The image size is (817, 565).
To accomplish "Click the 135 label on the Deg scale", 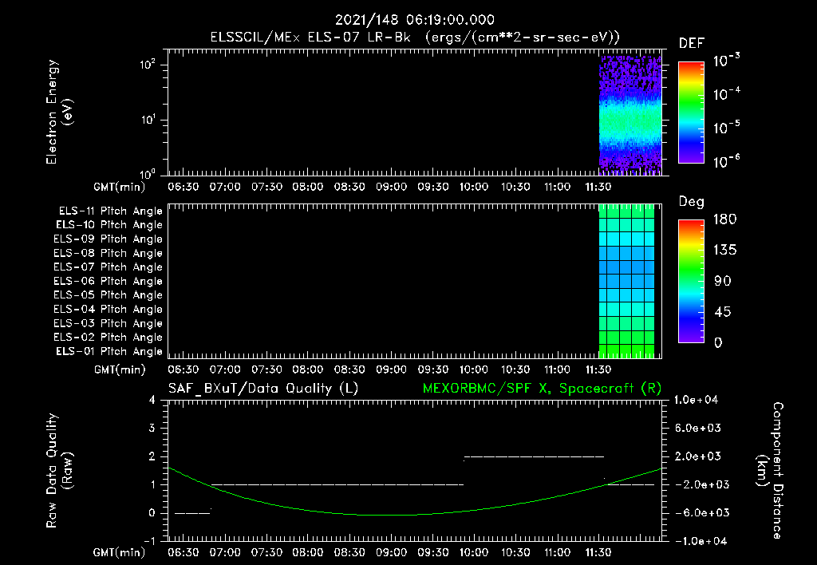I will [724, 251].
